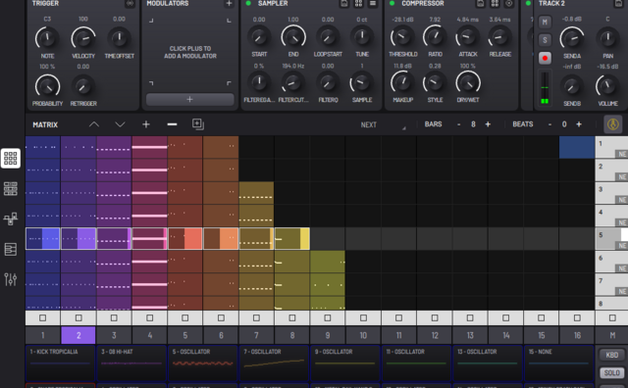Click the plus icon in Matrix toolbar
This screenshot has height=388, width=628.
146,124
